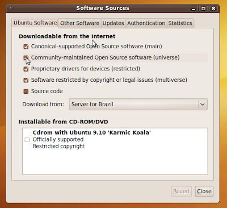
Task: Select the 'Cdrom with Ubuntu 9.10 'Karmic Koala'' entry
Action: point(92,132)
